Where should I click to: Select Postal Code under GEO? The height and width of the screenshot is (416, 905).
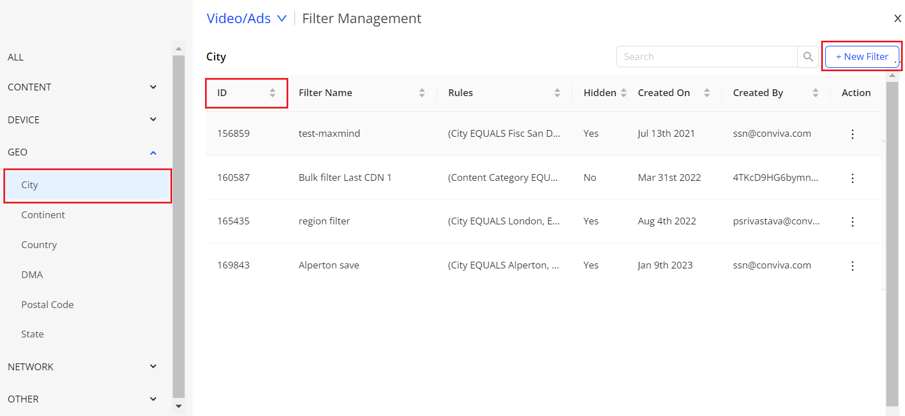click(48, 305)
